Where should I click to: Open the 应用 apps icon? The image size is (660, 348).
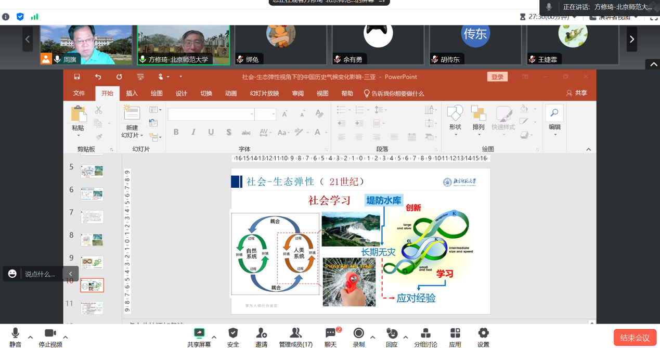pos(455,333)
